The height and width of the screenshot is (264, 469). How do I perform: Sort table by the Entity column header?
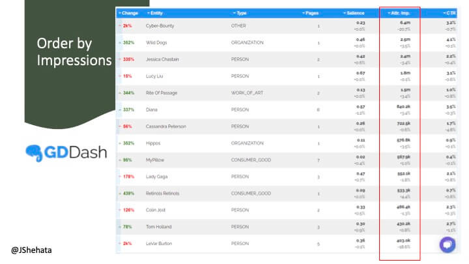click(154, 13)
